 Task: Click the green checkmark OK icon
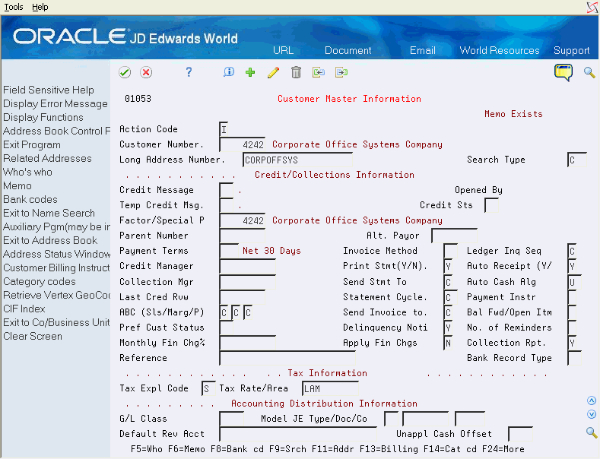pyautogui.click(x=125, y=72)
